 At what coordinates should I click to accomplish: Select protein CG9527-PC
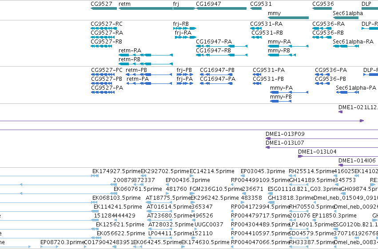click(x=103, y=75)
